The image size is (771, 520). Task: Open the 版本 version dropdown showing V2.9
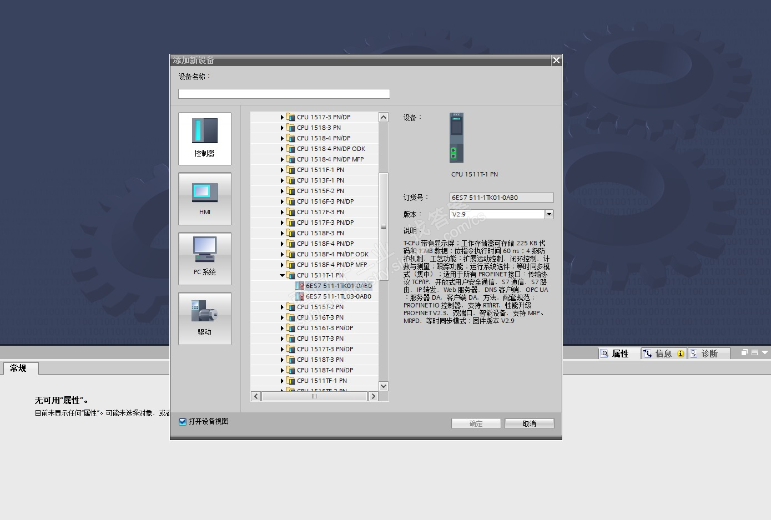(x=549, y=214)
